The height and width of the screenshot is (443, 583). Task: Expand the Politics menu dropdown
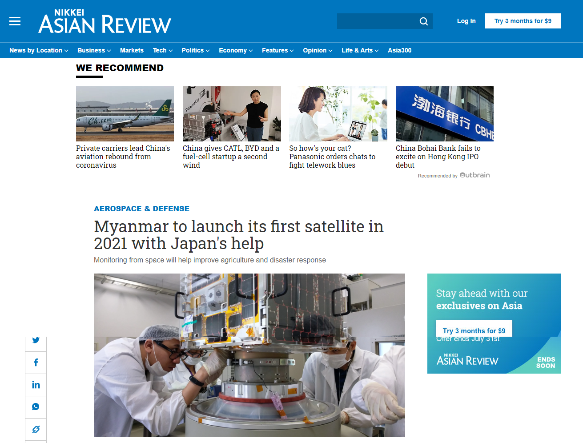click(x=196, y=50)
